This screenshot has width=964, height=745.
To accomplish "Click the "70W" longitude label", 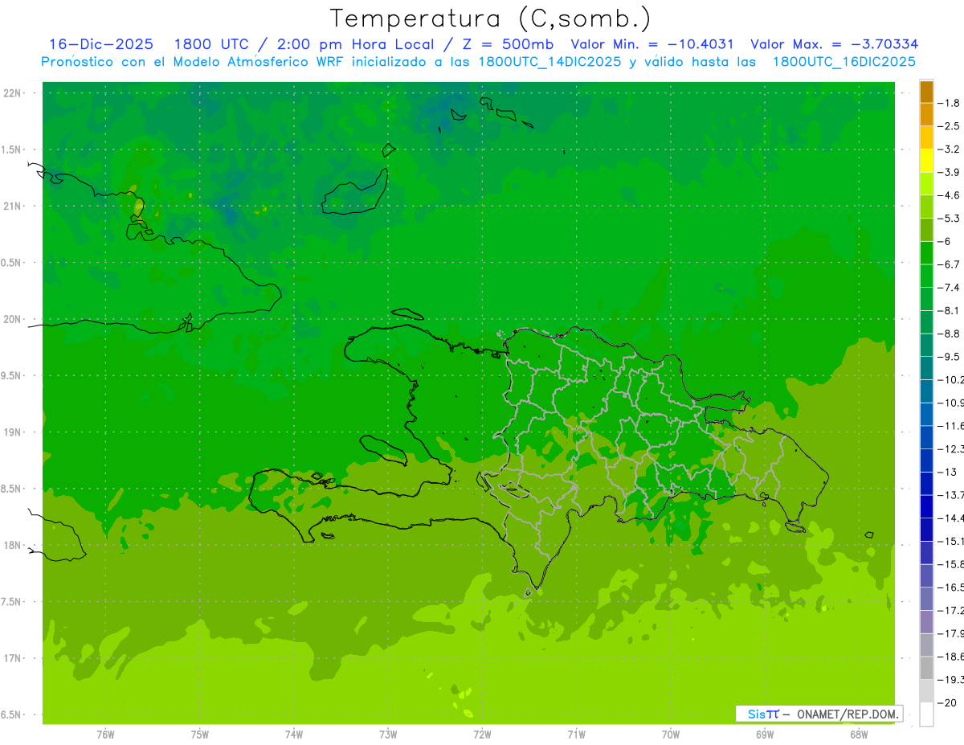I will 671,735.
